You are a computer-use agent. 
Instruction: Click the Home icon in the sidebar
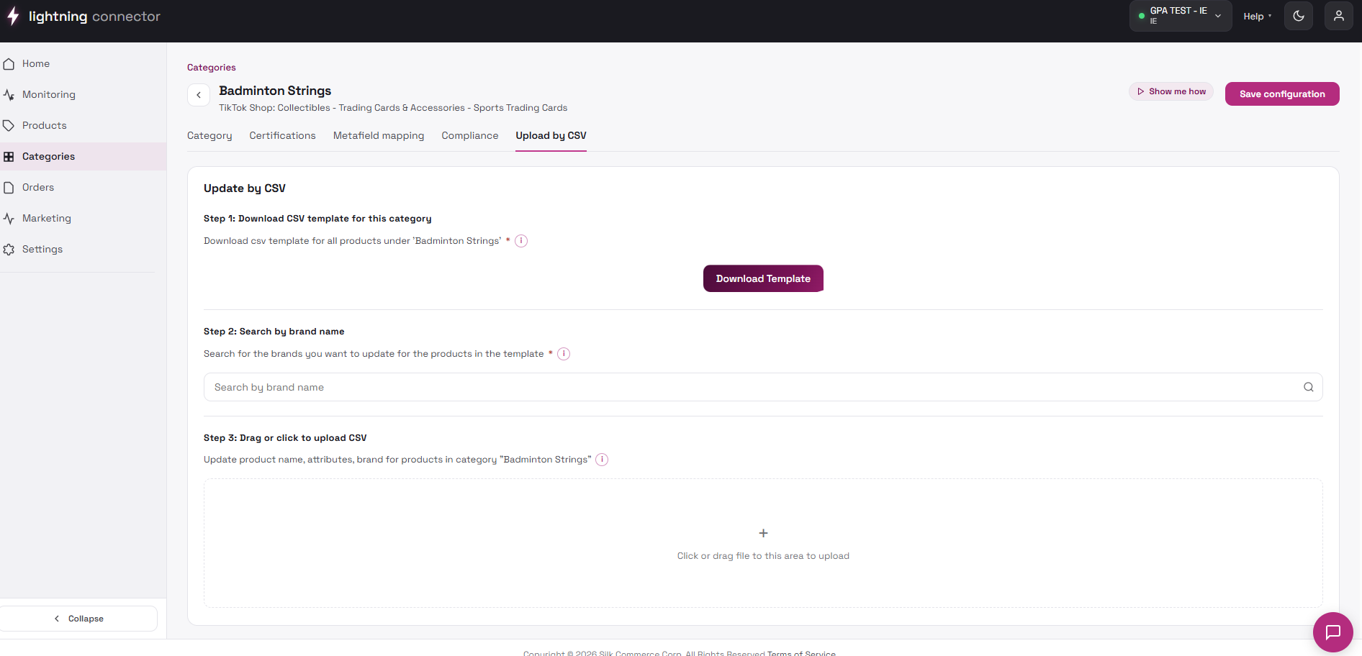[9, 64]
